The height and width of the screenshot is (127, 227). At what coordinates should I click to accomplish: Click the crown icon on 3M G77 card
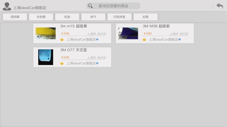point(62,63)
